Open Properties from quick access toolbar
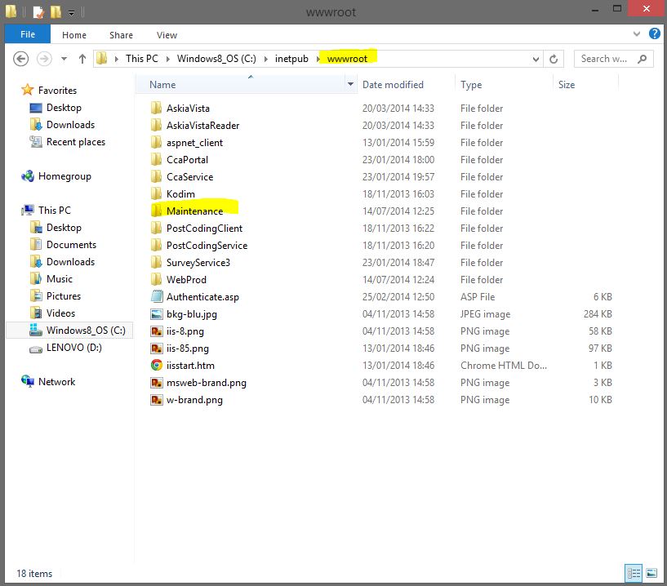 [x=38, y=11]
